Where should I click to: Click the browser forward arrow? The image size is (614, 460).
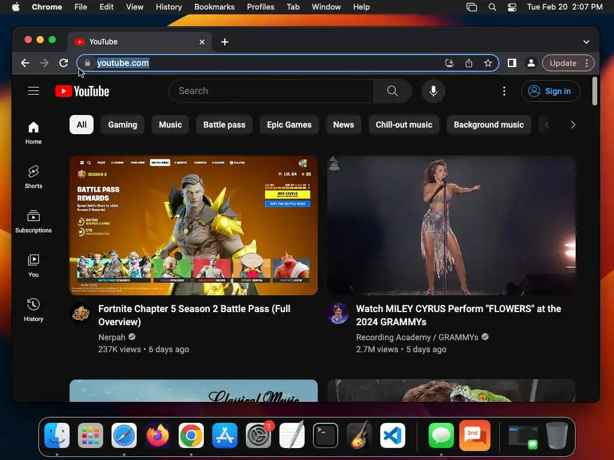tap(44, 63)
